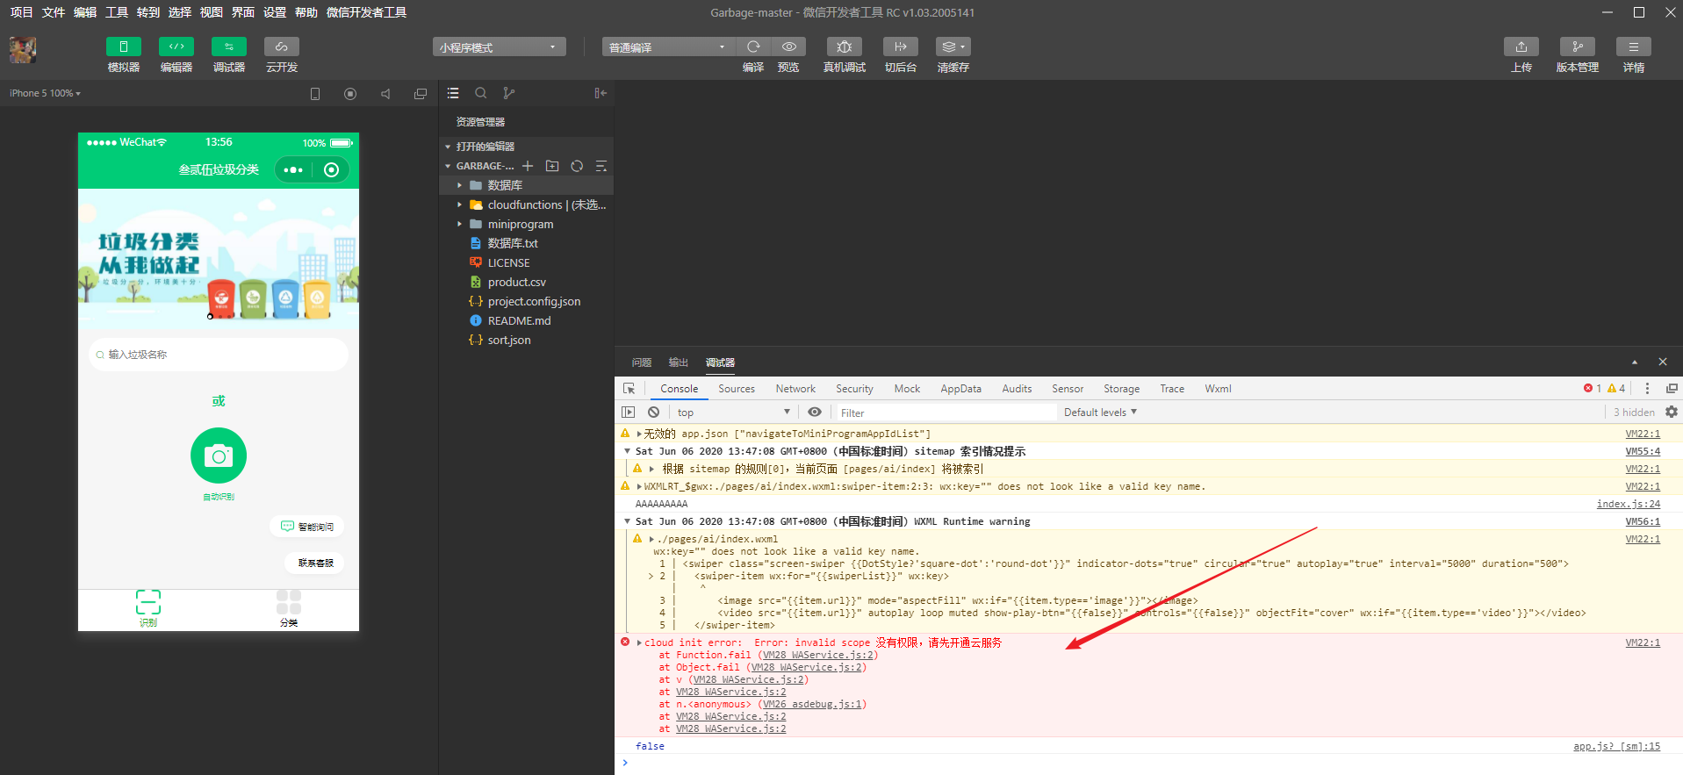The height and width of the screenshot is (775, 1683).
Task: Open the search icon in editor sidebar
Action: coord(481,93)
